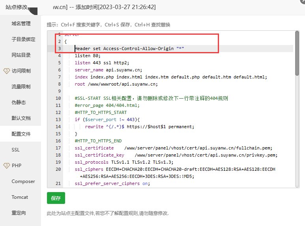This screenshot has height=226, width=305.
Task: Open the 默认文档 tab
Action: tap(21, 118)
